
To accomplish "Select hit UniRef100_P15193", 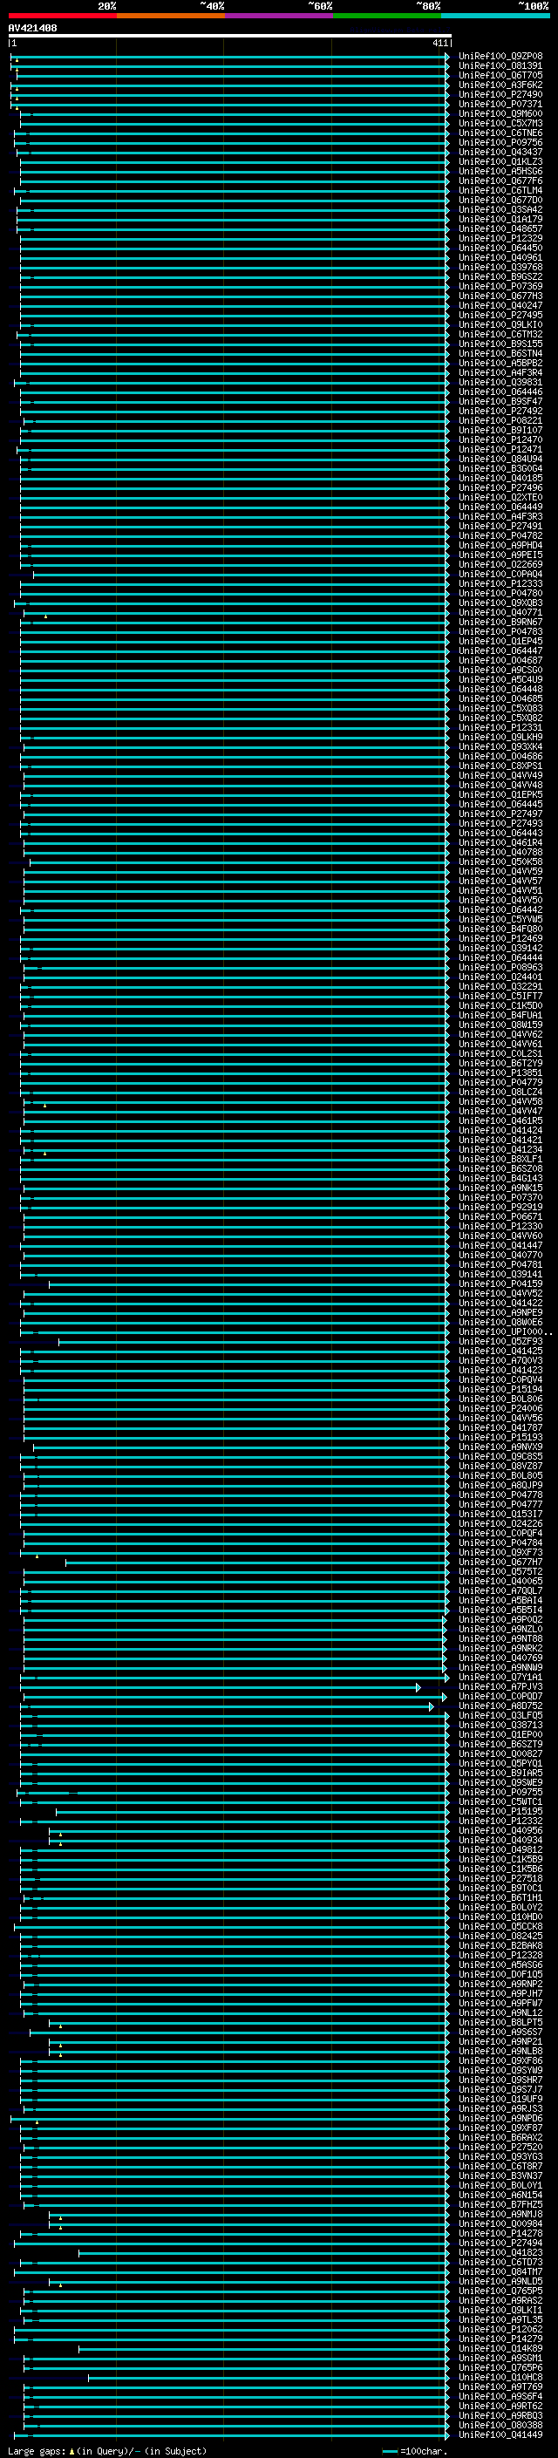I will 500,1437.
